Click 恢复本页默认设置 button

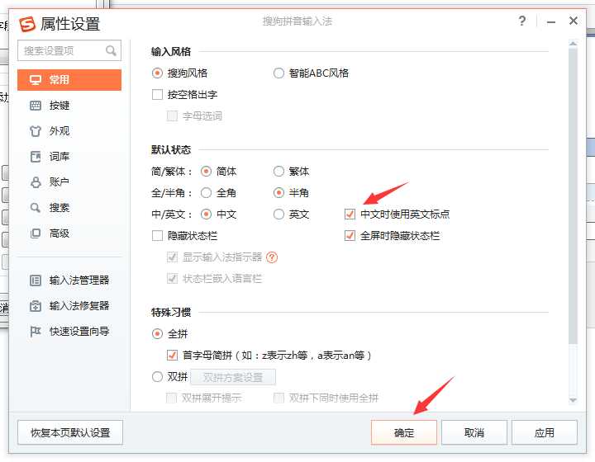(x=70, y=432)
